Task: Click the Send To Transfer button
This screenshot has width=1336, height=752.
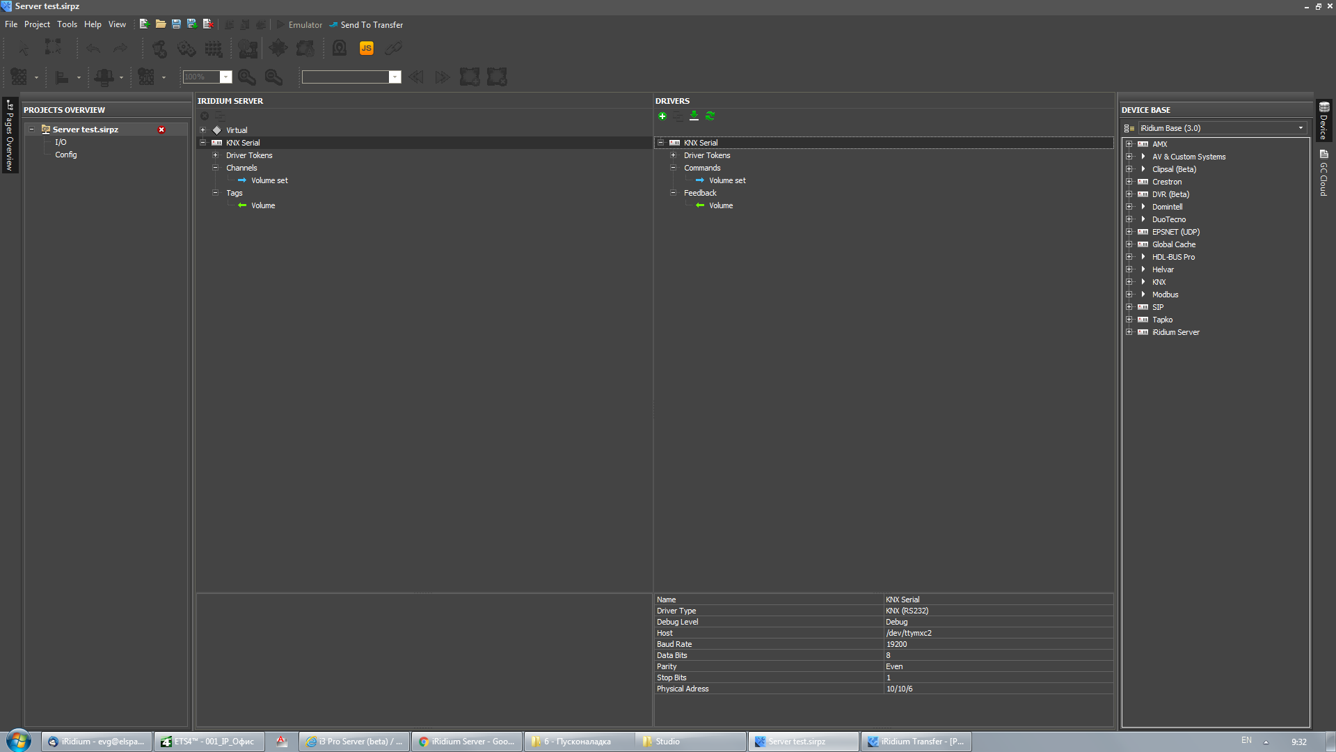Action: pyautogui.click(x=366, y=24)
